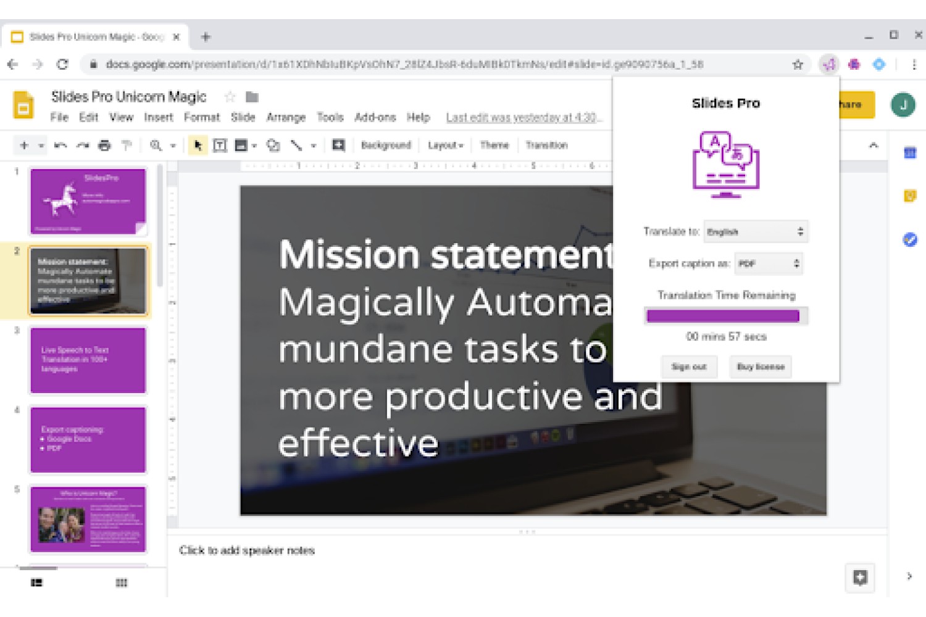Select the line tool

pos(296,146)
